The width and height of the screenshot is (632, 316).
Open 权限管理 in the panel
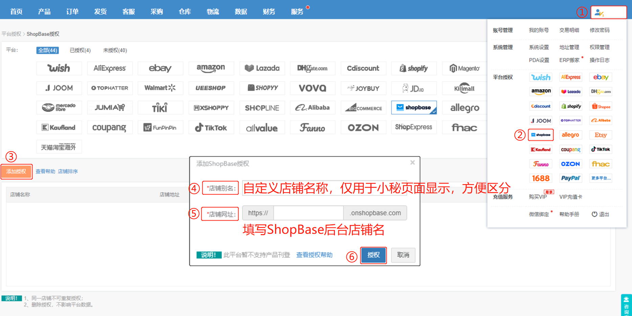(600, 47)
